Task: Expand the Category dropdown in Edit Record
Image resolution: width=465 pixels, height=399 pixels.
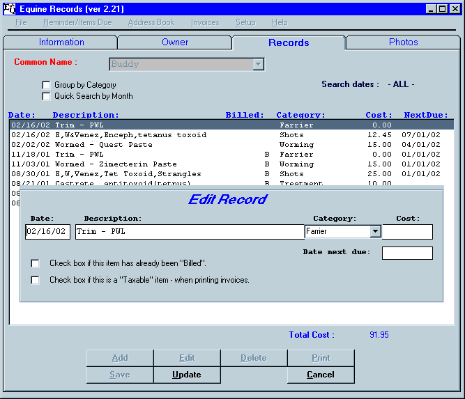Action: tap(375, 232)
